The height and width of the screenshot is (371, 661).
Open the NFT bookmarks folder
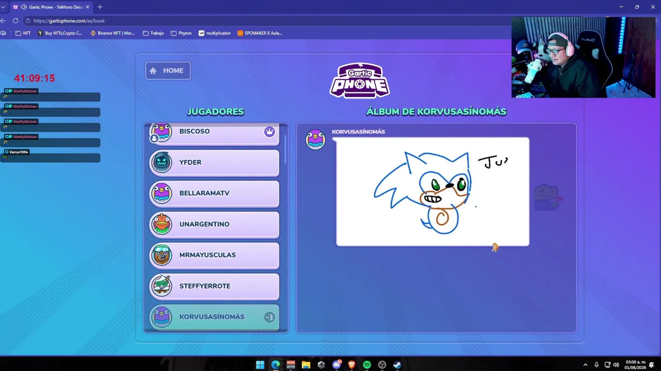pyautogui.click(x=23, y=33)
